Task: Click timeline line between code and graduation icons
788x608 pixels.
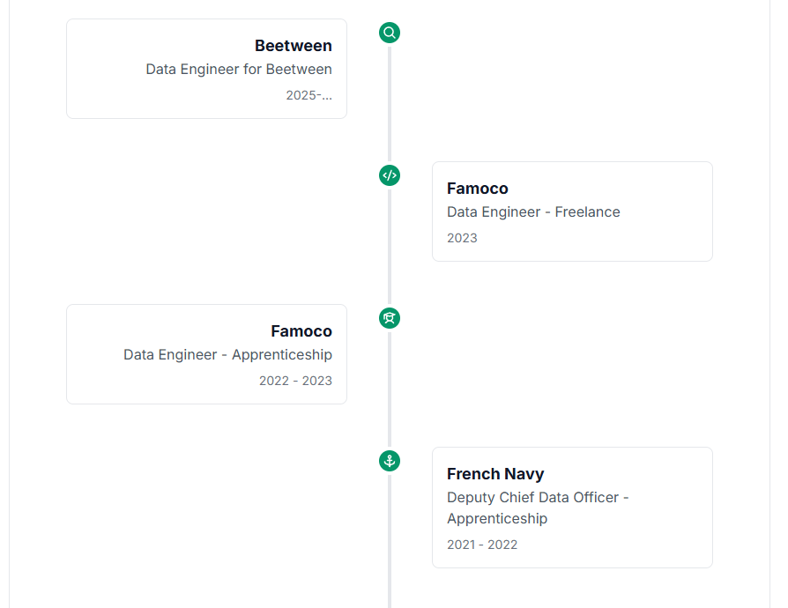Action: 390,247
